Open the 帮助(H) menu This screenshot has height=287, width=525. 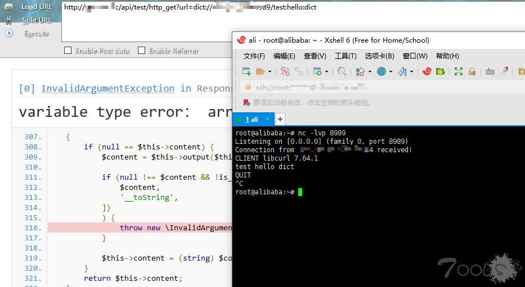pyautogui.click(x=447, y=56)
